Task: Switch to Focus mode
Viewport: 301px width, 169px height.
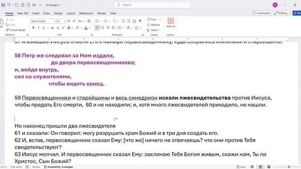Action: coord(241,167)
